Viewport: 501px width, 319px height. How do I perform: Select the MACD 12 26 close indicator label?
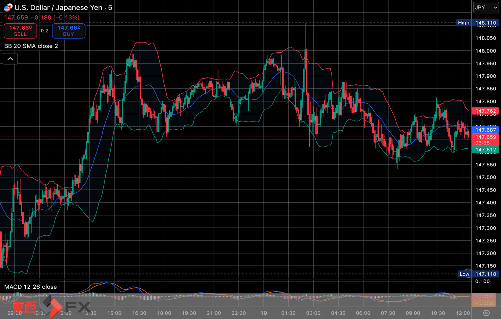coord(31,287)
